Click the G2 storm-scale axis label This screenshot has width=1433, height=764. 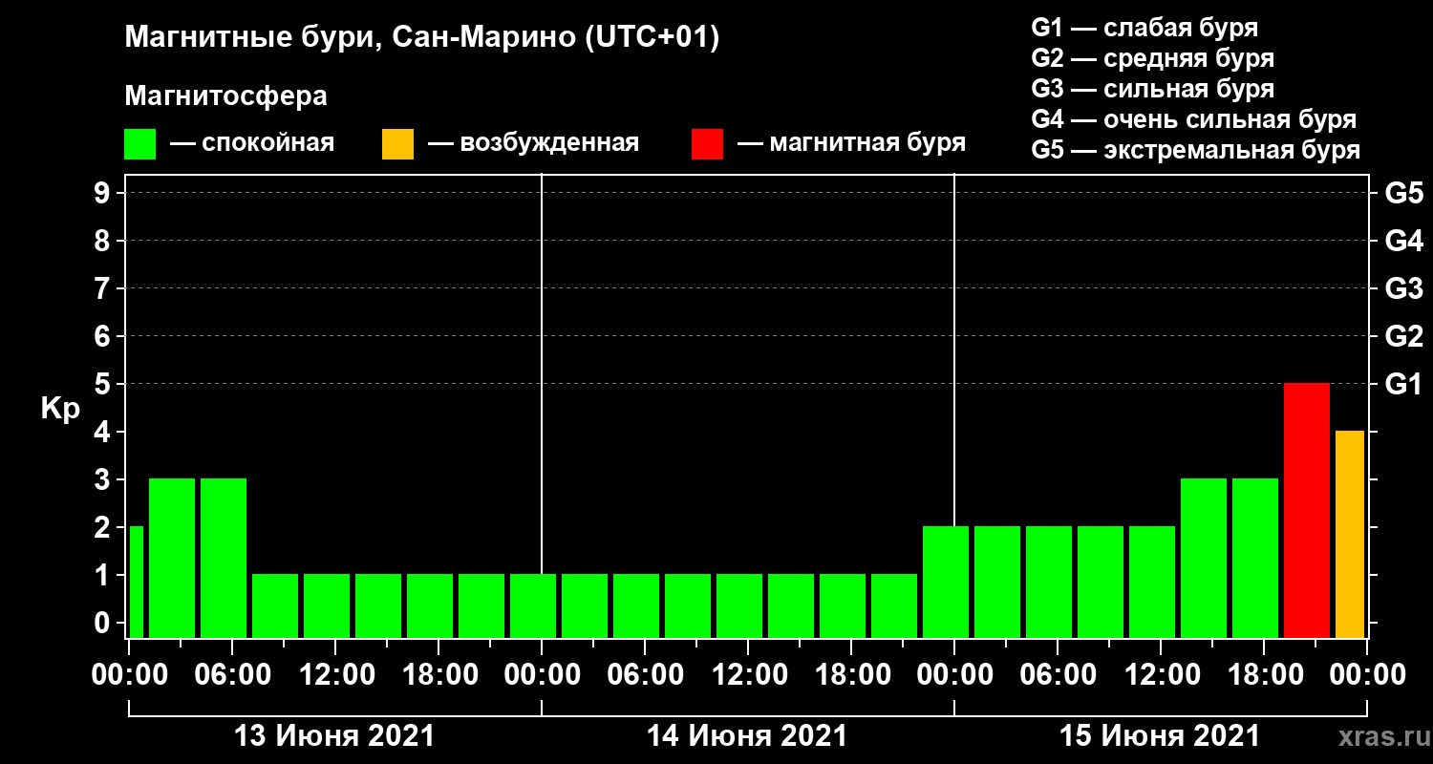(1403, 336)
